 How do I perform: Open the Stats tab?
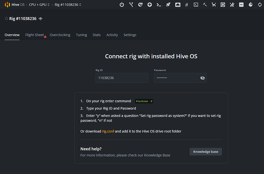(x=97, y=35)
